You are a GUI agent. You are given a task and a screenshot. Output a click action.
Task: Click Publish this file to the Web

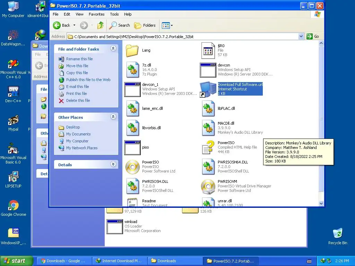[88, 80]
